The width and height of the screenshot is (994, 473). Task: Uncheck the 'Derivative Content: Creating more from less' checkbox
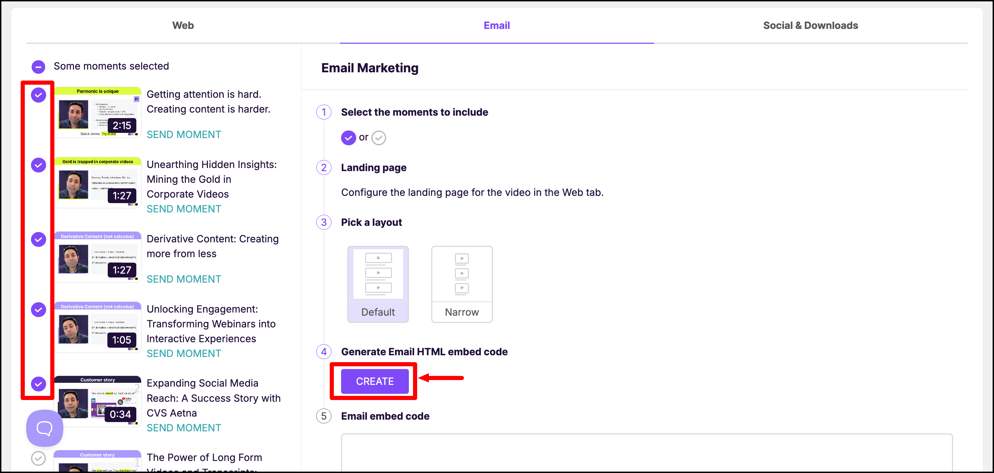[x=39, y=240]
